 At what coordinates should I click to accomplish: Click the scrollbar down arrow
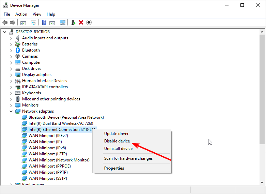pos(262,182)
